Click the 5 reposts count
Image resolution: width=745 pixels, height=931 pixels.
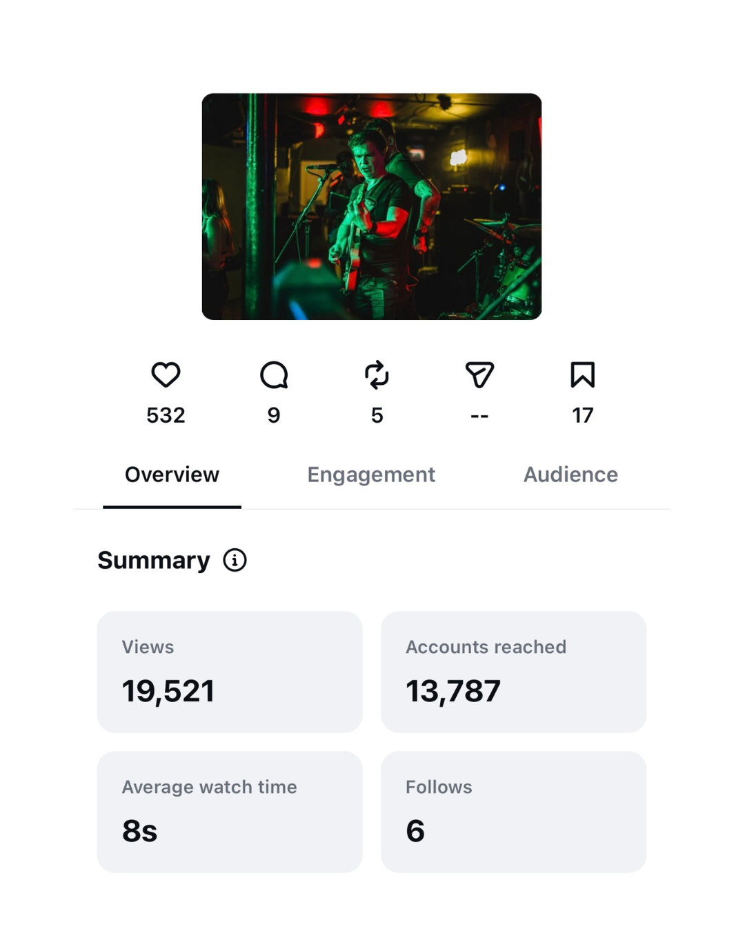point(377,415)
